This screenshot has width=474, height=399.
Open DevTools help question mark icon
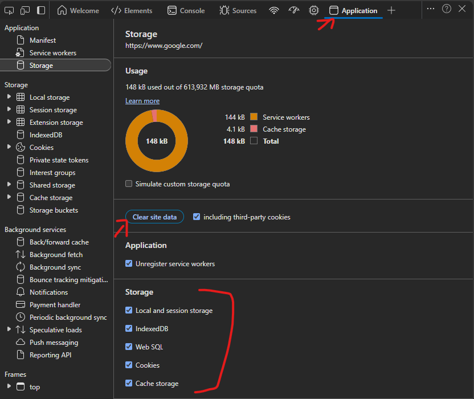tap(447, 9)
